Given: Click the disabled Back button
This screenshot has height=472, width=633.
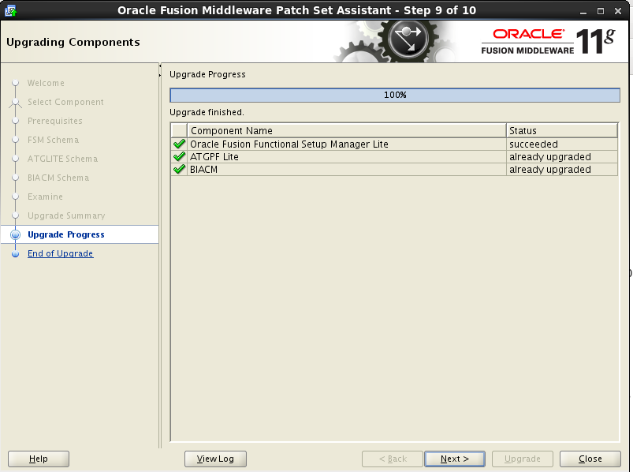Looking at the screenshot, I should coord(393,459).
